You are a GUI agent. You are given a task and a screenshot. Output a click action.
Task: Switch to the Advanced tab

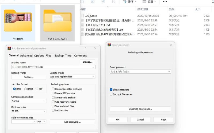(x=26, y=56)
